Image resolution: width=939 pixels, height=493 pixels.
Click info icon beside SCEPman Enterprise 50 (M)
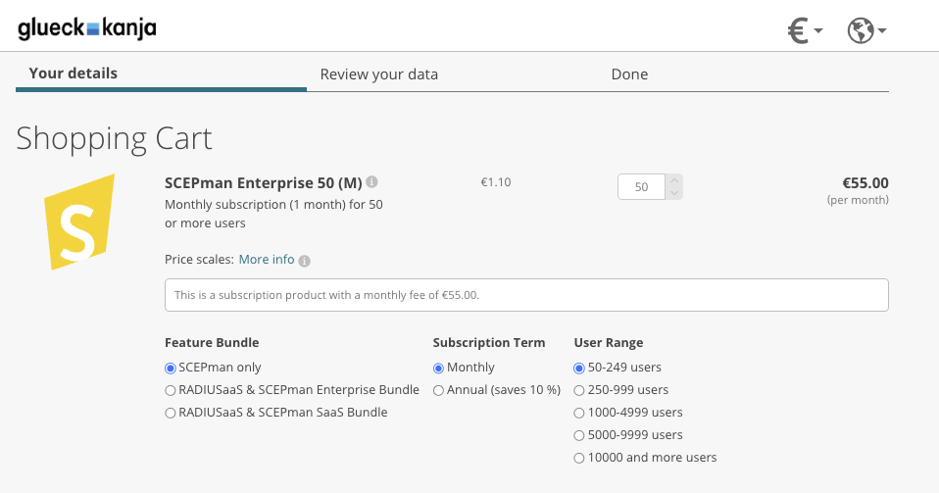(x=372, y=182)
